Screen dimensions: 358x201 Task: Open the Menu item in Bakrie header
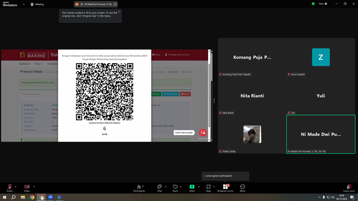(156, 55)
